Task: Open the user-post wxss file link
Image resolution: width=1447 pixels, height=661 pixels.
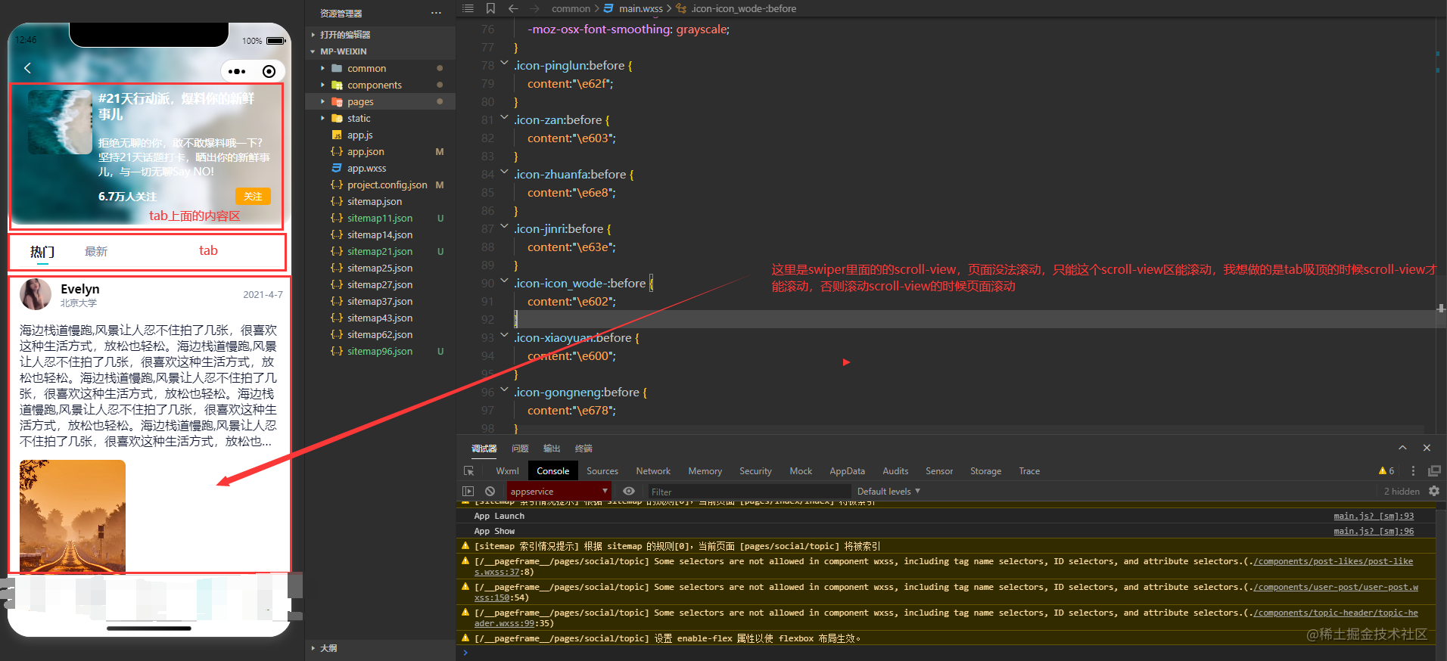Action: 1336,587
